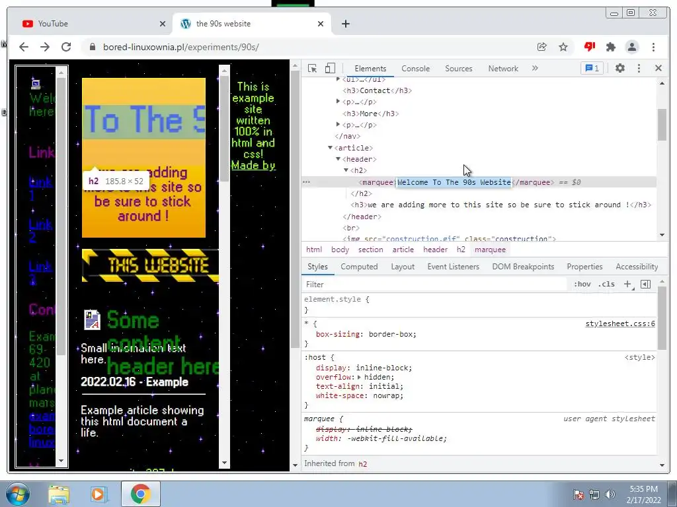Open the issues counter badge
This screenshot has width=677, height=507.
pos(592,68)
